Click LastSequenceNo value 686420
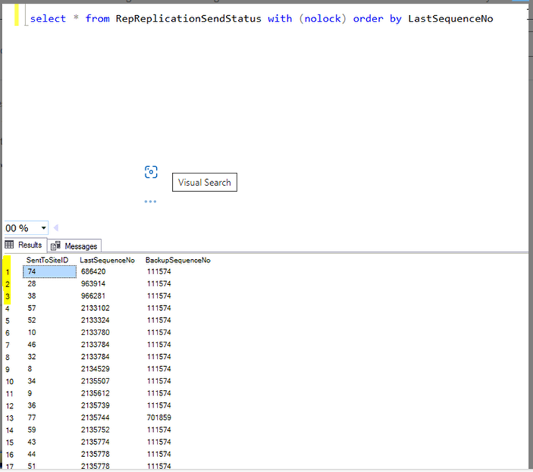533x472 pixels. (x=94, y=271)
